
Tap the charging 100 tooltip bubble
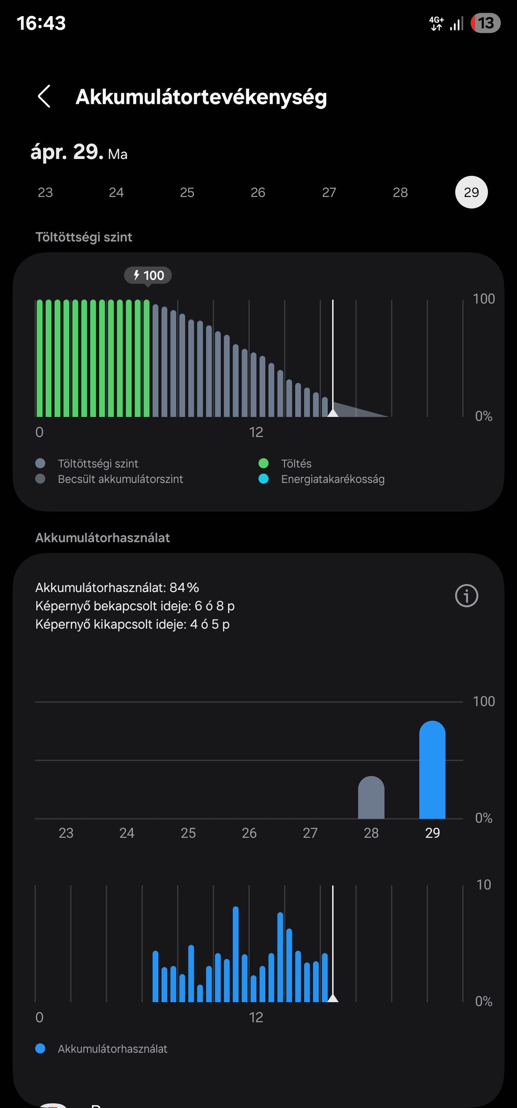148,275
